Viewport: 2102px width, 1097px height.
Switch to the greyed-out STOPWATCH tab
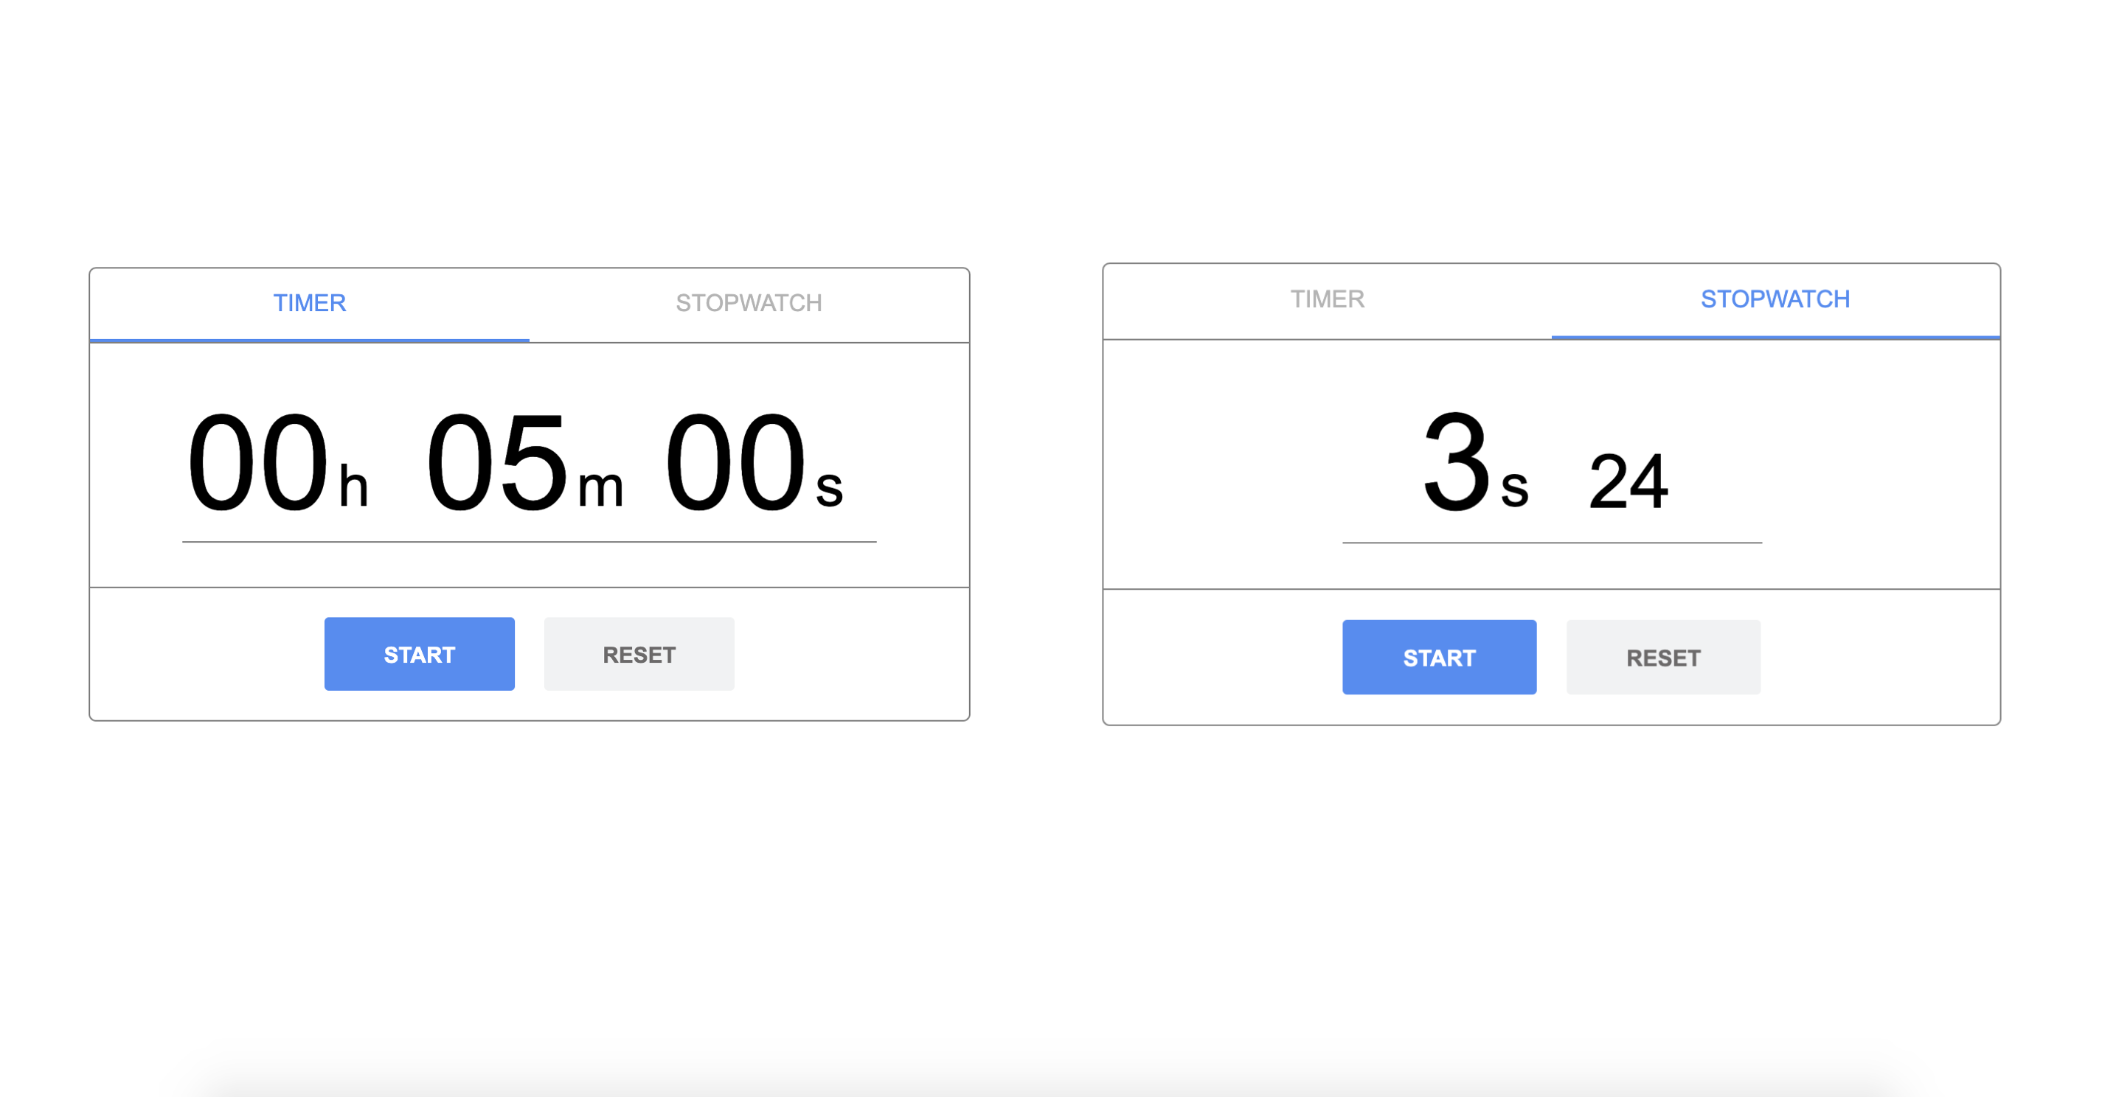tap(749, 304)
